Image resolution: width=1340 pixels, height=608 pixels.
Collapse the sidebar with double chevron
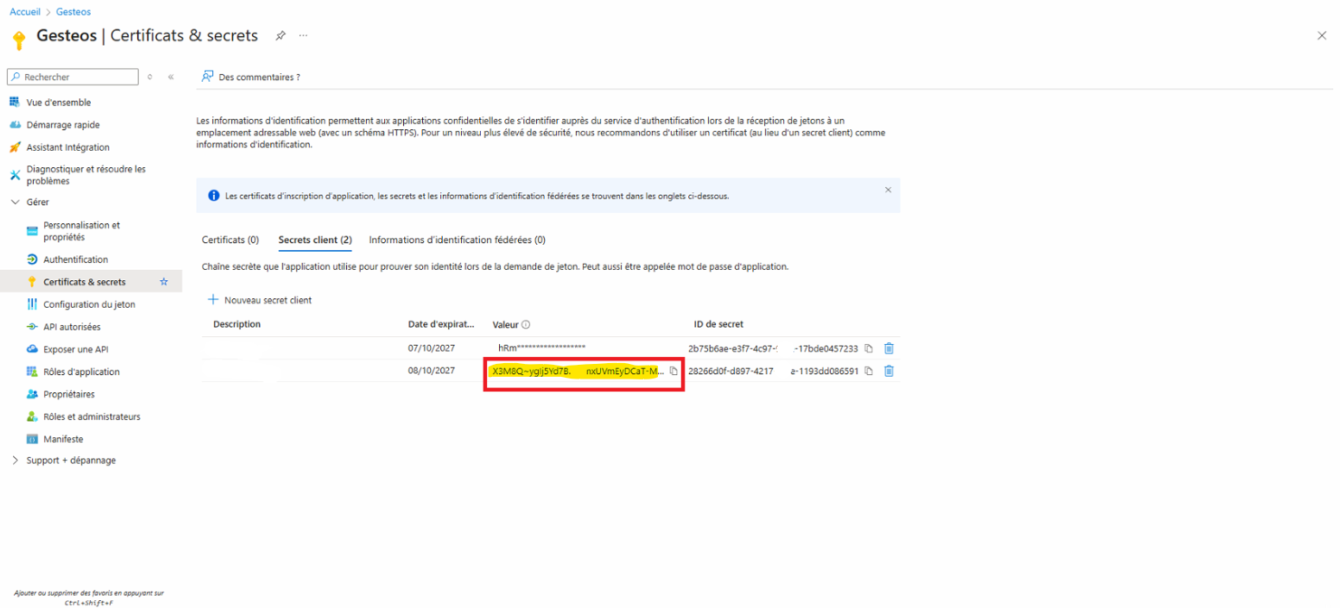(171, 77)
